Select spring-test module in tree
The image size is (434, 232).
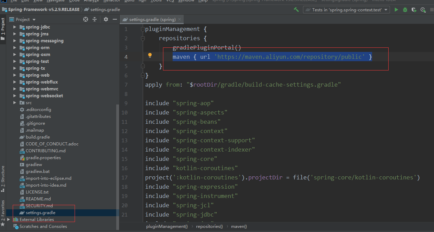pos(37,61)
